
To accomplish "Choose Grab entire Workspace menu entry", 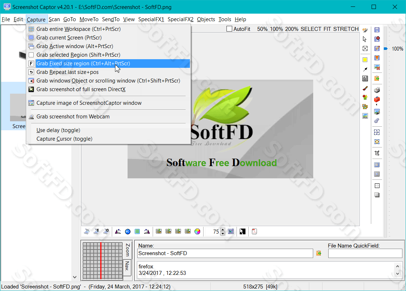I will tap(109, 29).
